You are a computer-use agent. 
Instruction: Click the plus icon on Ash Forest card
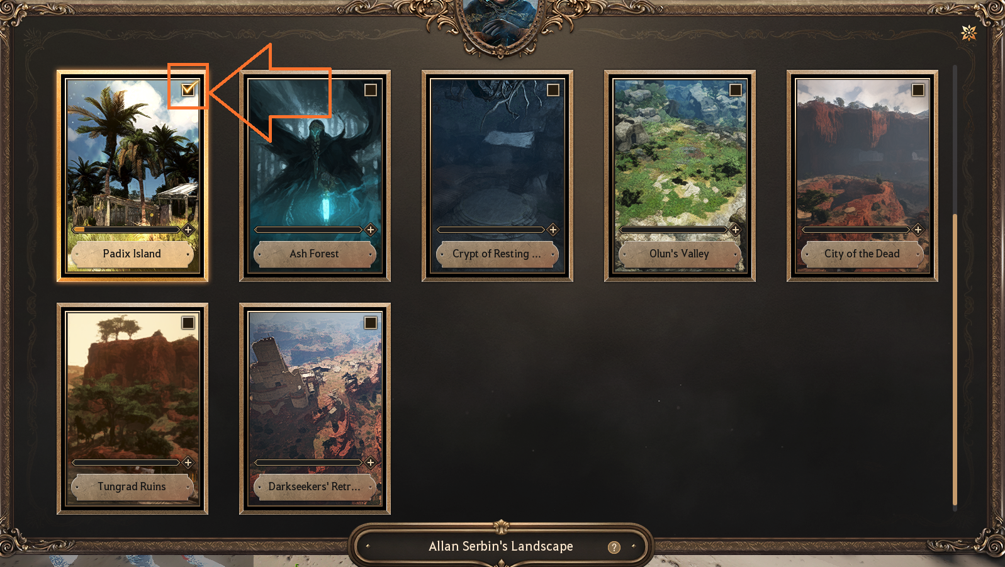coord(371,230)
